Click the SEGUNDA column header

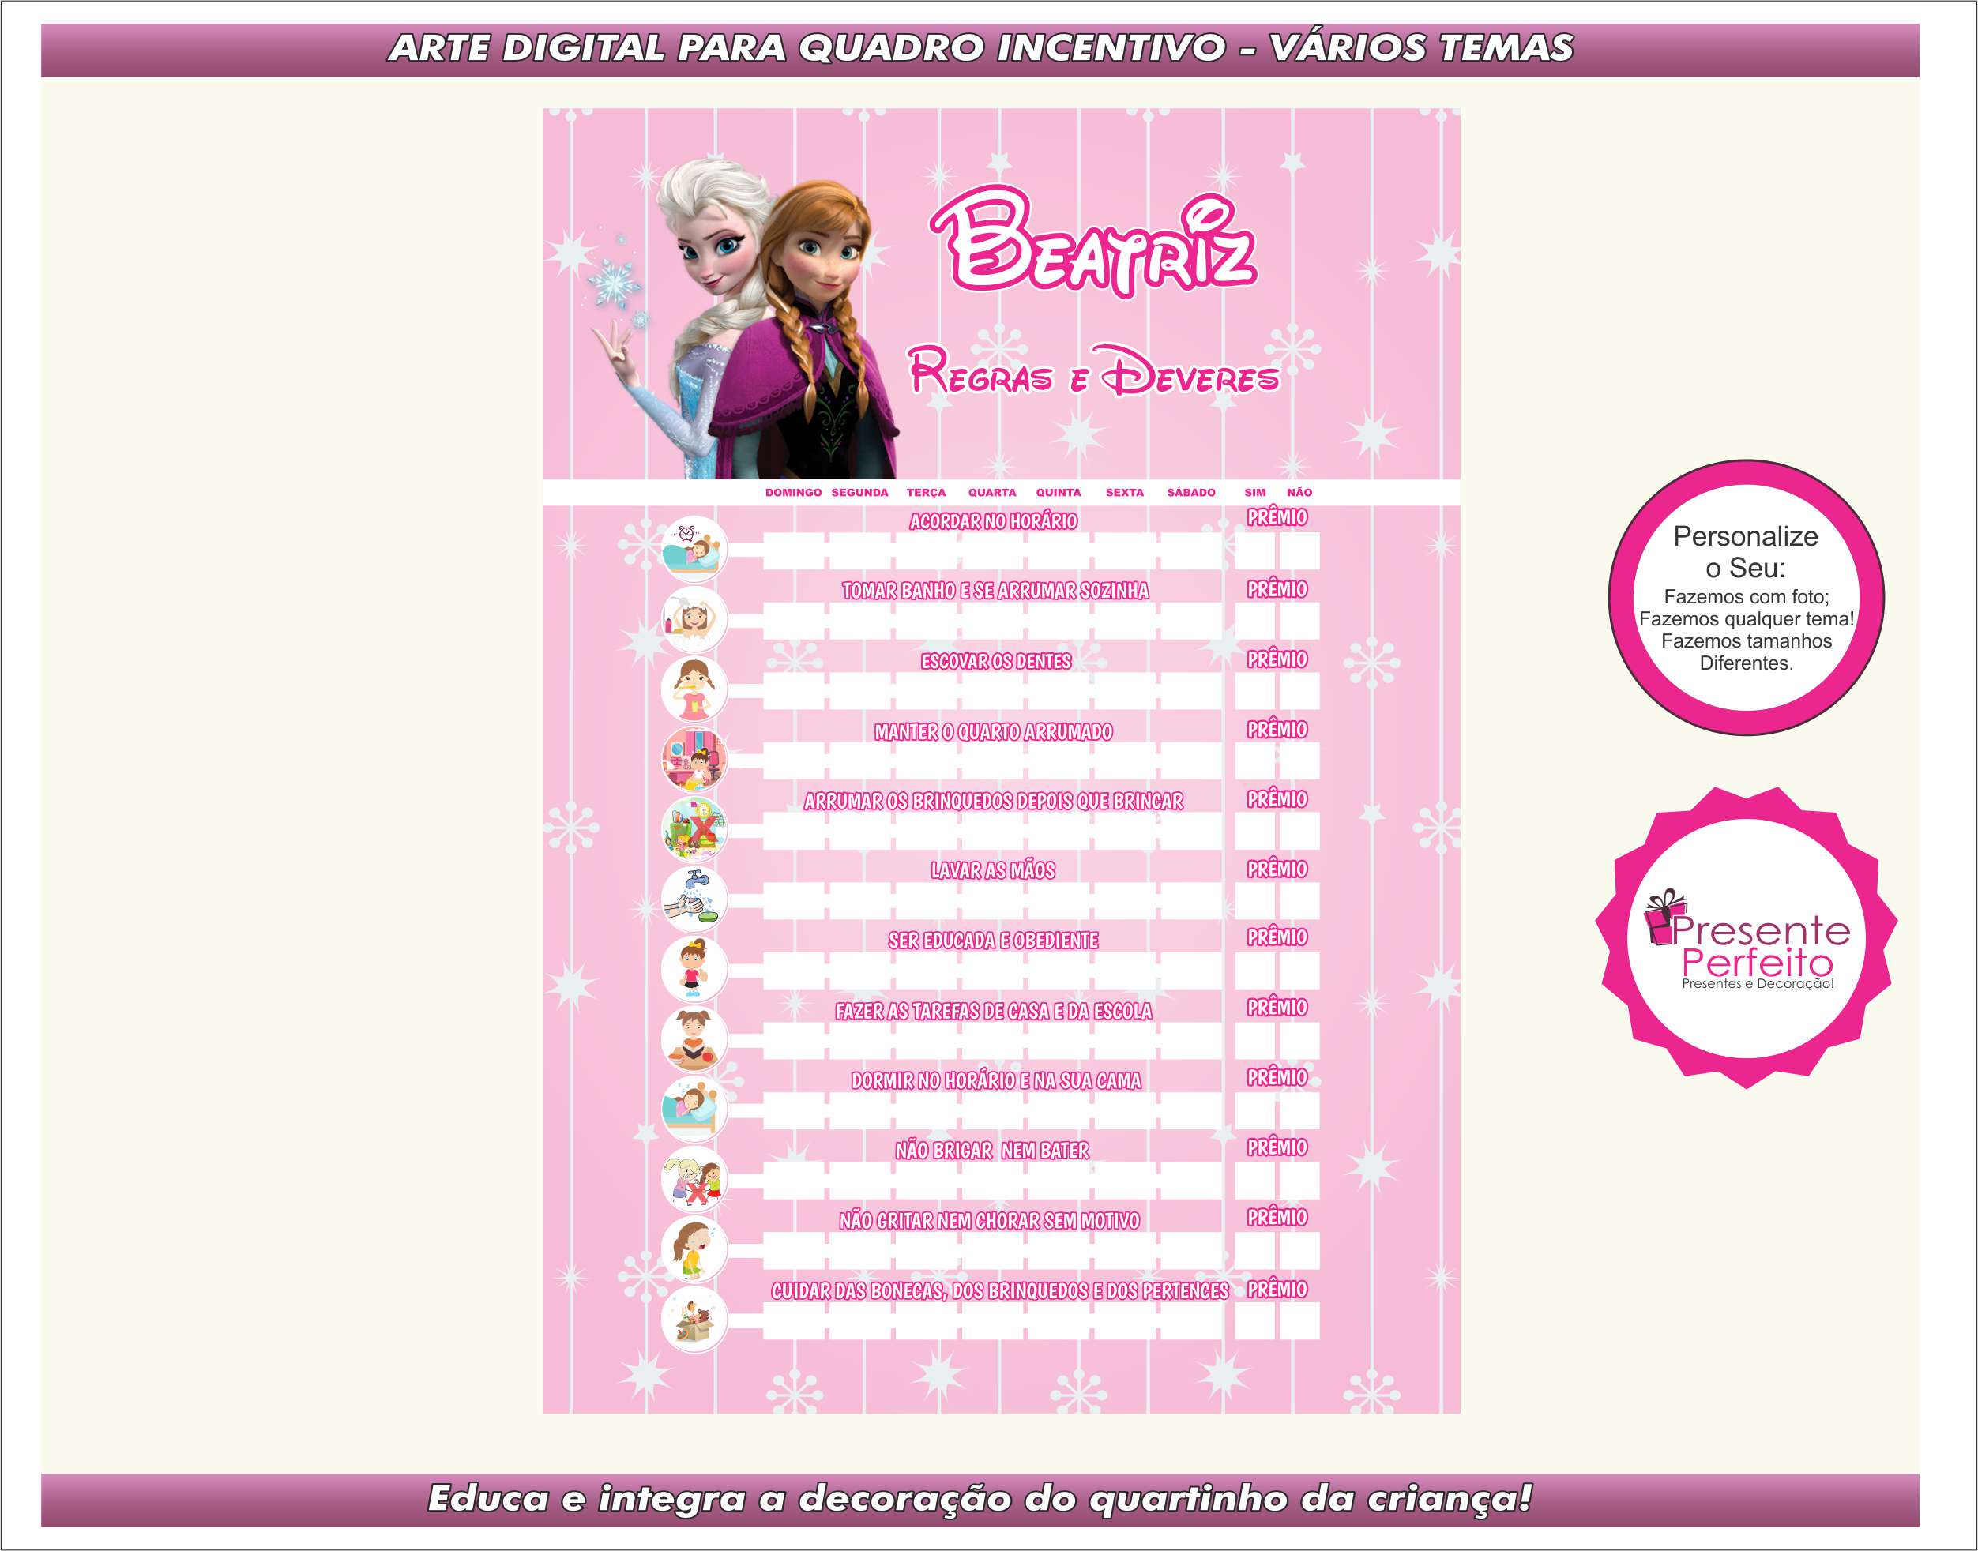pos(859,492)
